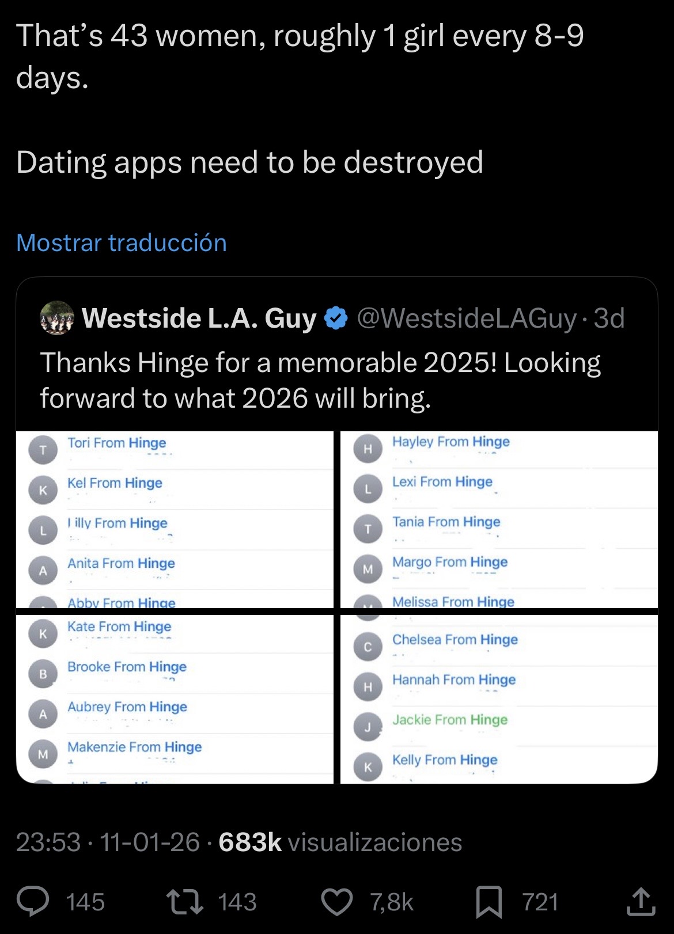Open the top-right image with Hayley
Image resolution: width=674 pixels, height=934 pixels.
tap(499, 519)
